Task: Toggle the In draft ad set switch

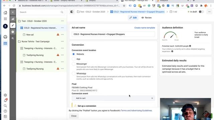Action: pos(201,12)
